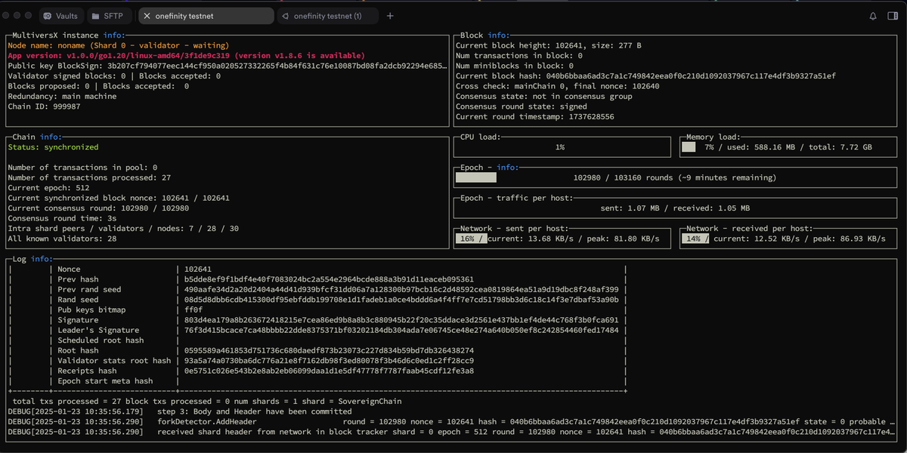
Task: Switch to the onefinity testnet (1) tab
Action: [327, 16]
